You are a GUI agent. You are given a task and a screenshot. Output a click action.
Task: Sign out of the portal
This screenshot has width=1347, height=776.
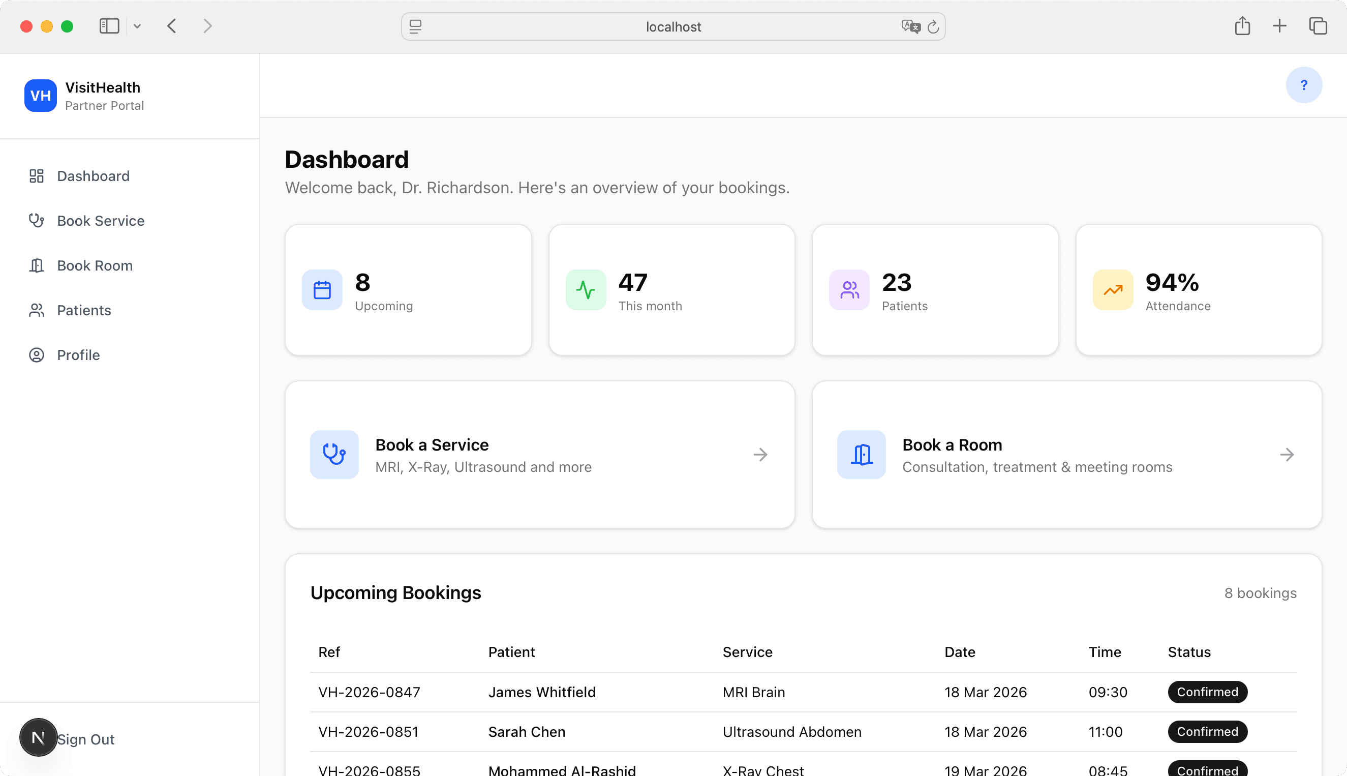tap(86, 739)
